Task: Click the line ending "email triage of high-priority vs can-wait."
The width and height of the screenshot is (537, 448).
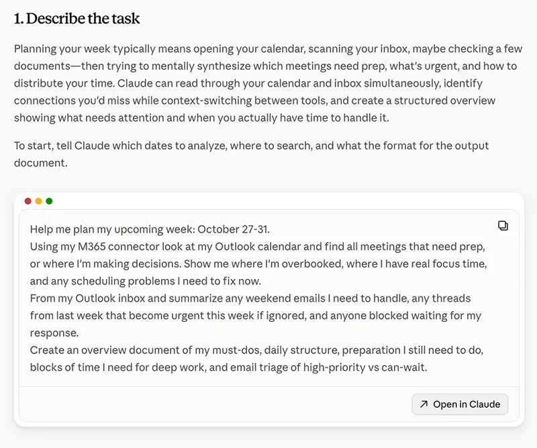Action: click(228, 368)
